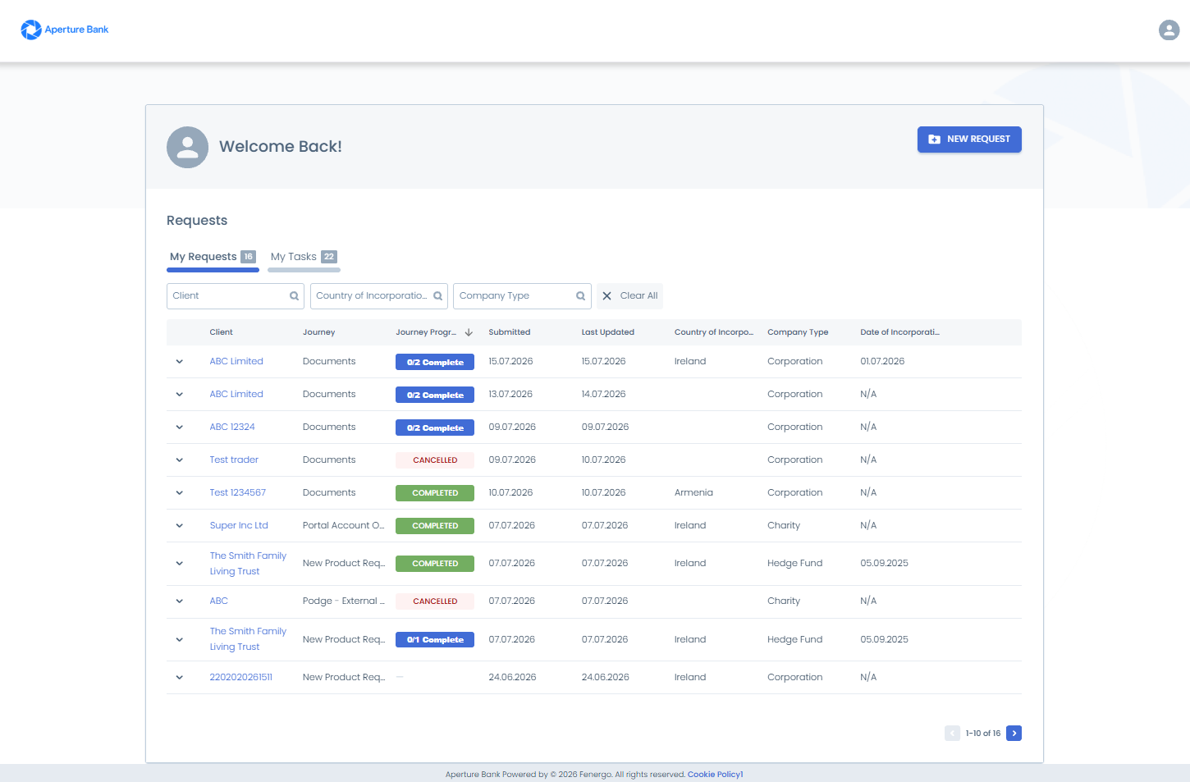Click the CANCELLED badge in Test trader row
This screenshot has height=782, width=1190.
click(x=435, y=460)
